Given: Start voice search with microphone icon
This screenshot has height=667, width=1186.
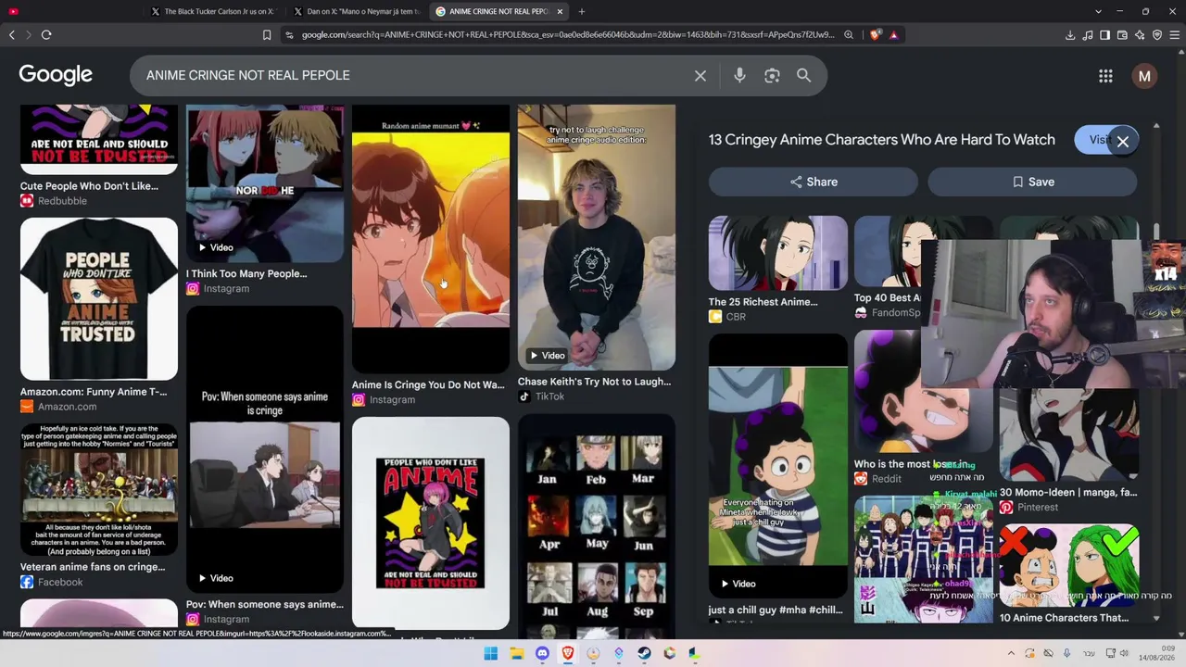Looking at the screenshot, I should 739,76.
